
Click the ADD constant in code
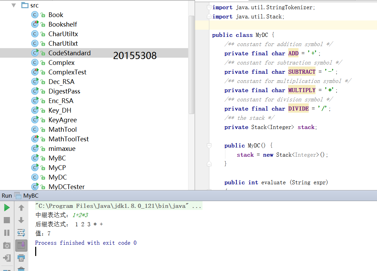point(293,53)
